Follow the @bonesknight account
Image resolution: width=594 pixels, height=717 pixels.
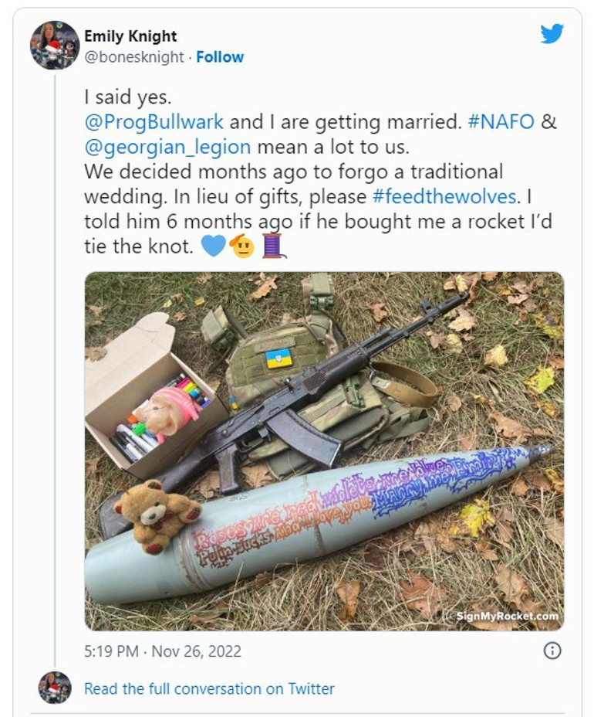pyautogui.click(x=220, y=57)
